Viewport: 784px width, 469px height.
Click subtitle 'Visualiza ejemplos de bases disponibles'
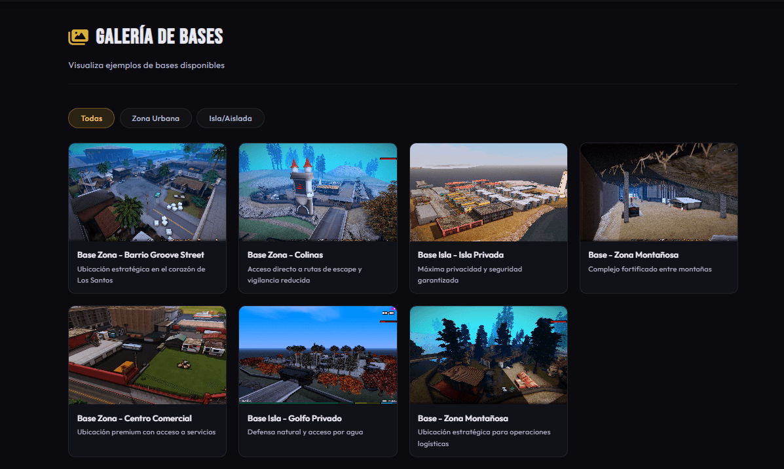click(147, 65)
